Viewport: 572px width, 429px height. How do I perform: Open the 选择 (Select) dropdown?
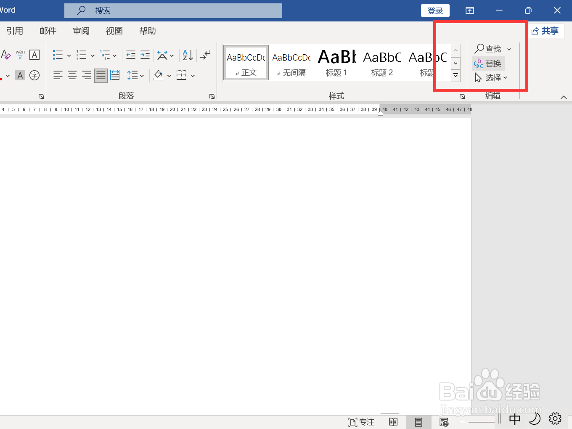coord(491,78)
